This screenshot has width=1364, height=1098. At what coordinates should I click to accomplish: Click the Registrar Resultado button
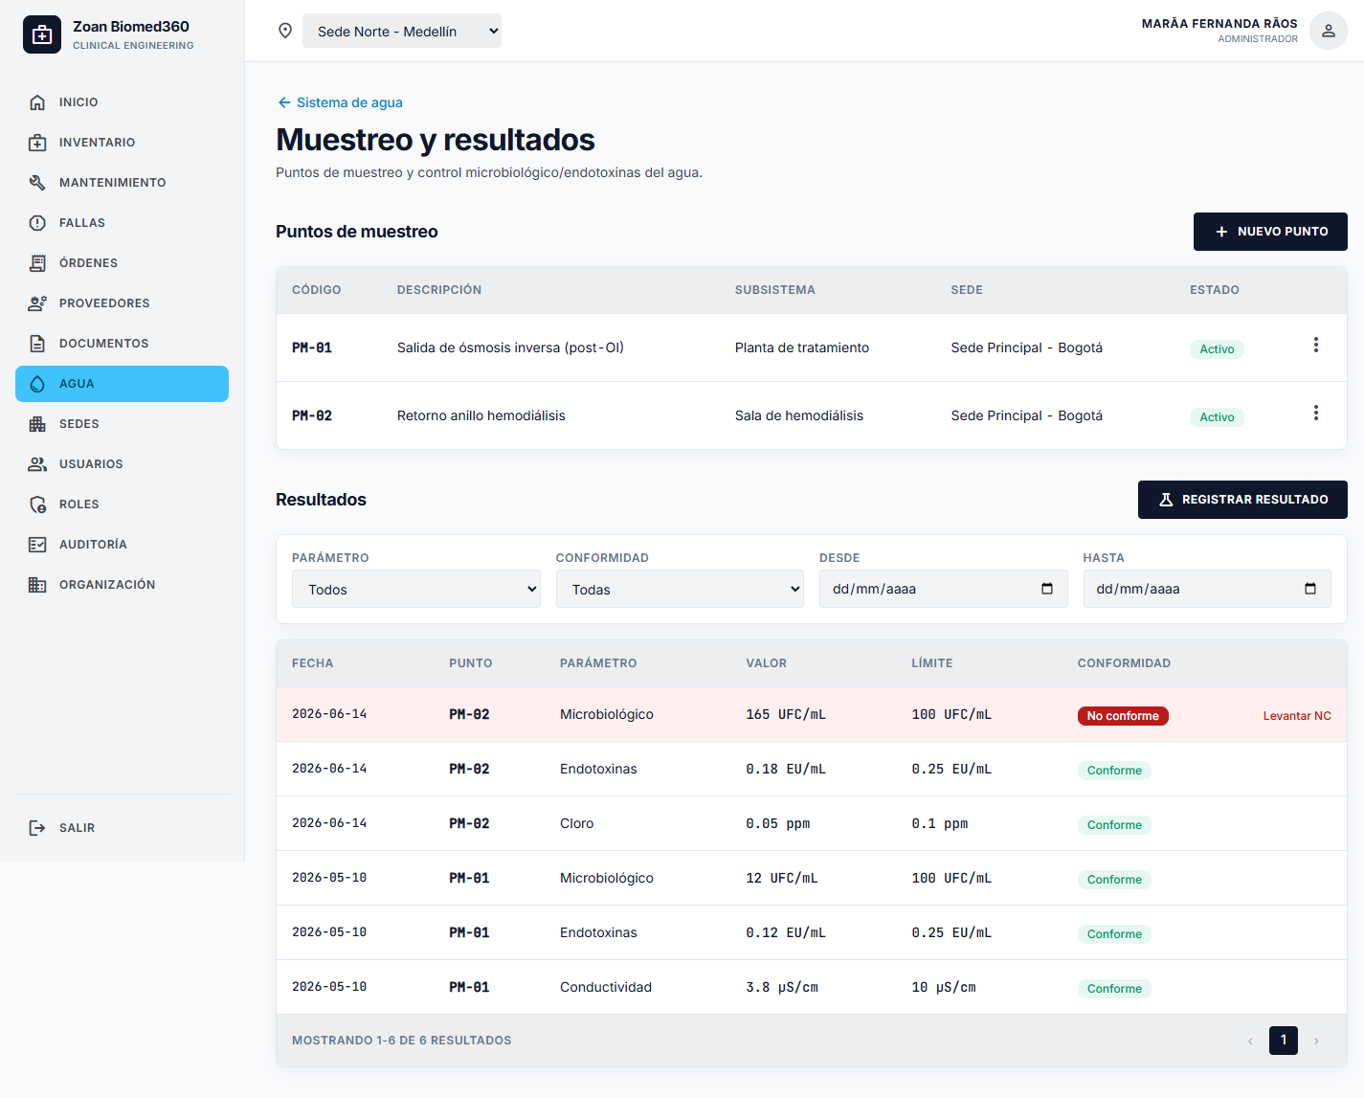(x=1242, y=500)
